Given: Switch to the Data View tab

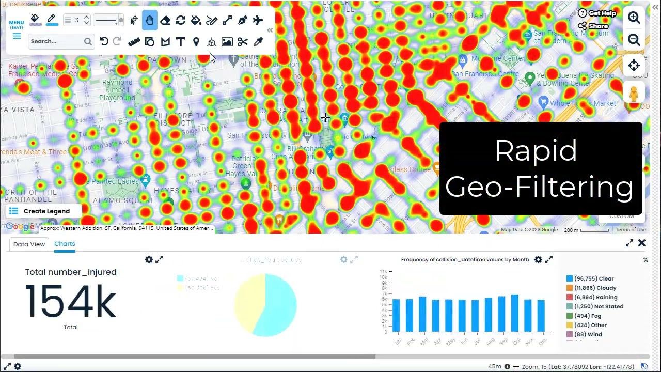Looking at the screenshot, I should [x=29, y=244].
